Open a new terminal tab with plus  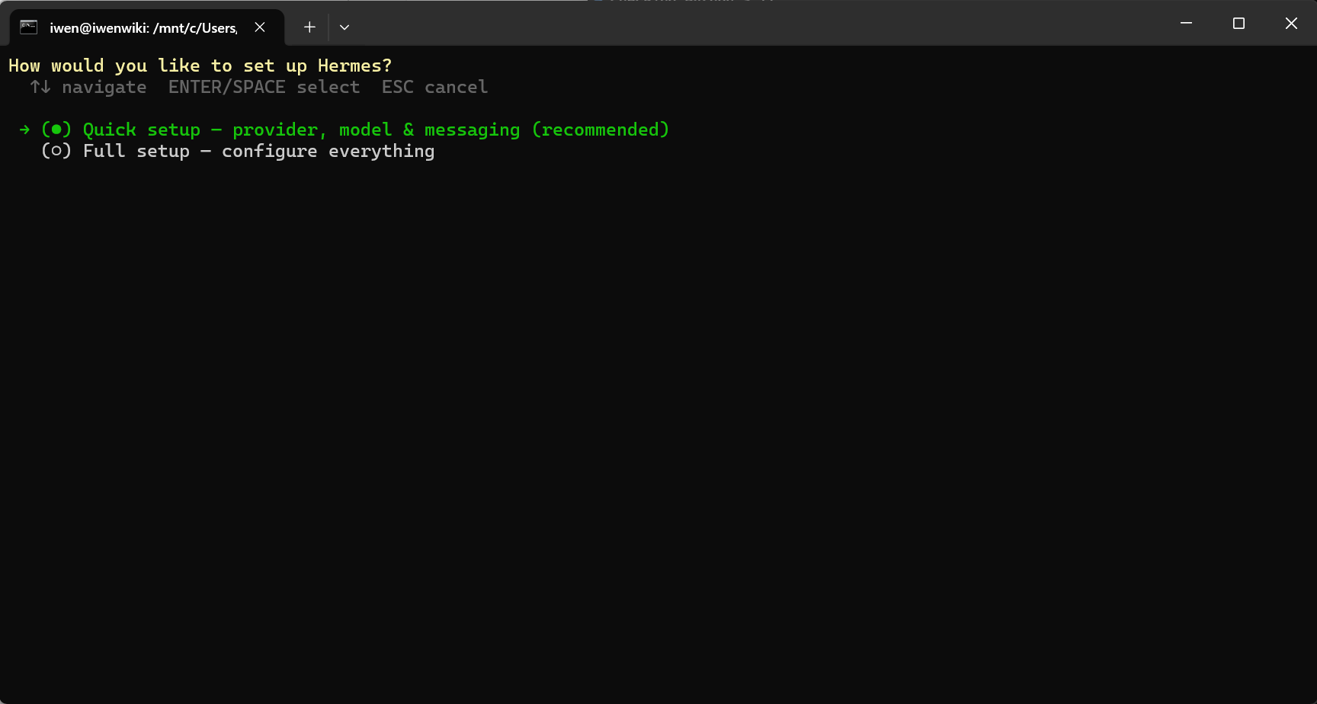coord(309,27)
